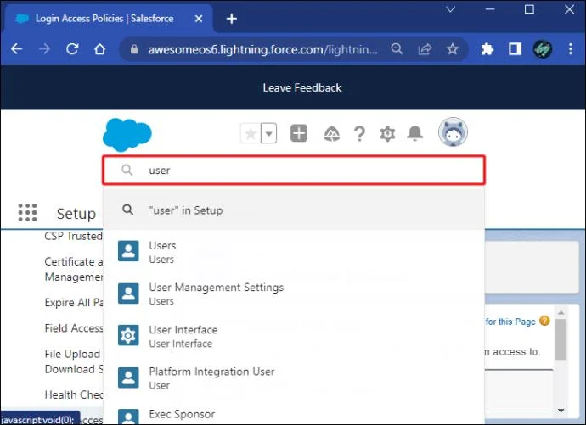The height and width of the screenshot is (425, 586).
Task: Close the Login Access Policies tab
Action: tap(199, 19)
